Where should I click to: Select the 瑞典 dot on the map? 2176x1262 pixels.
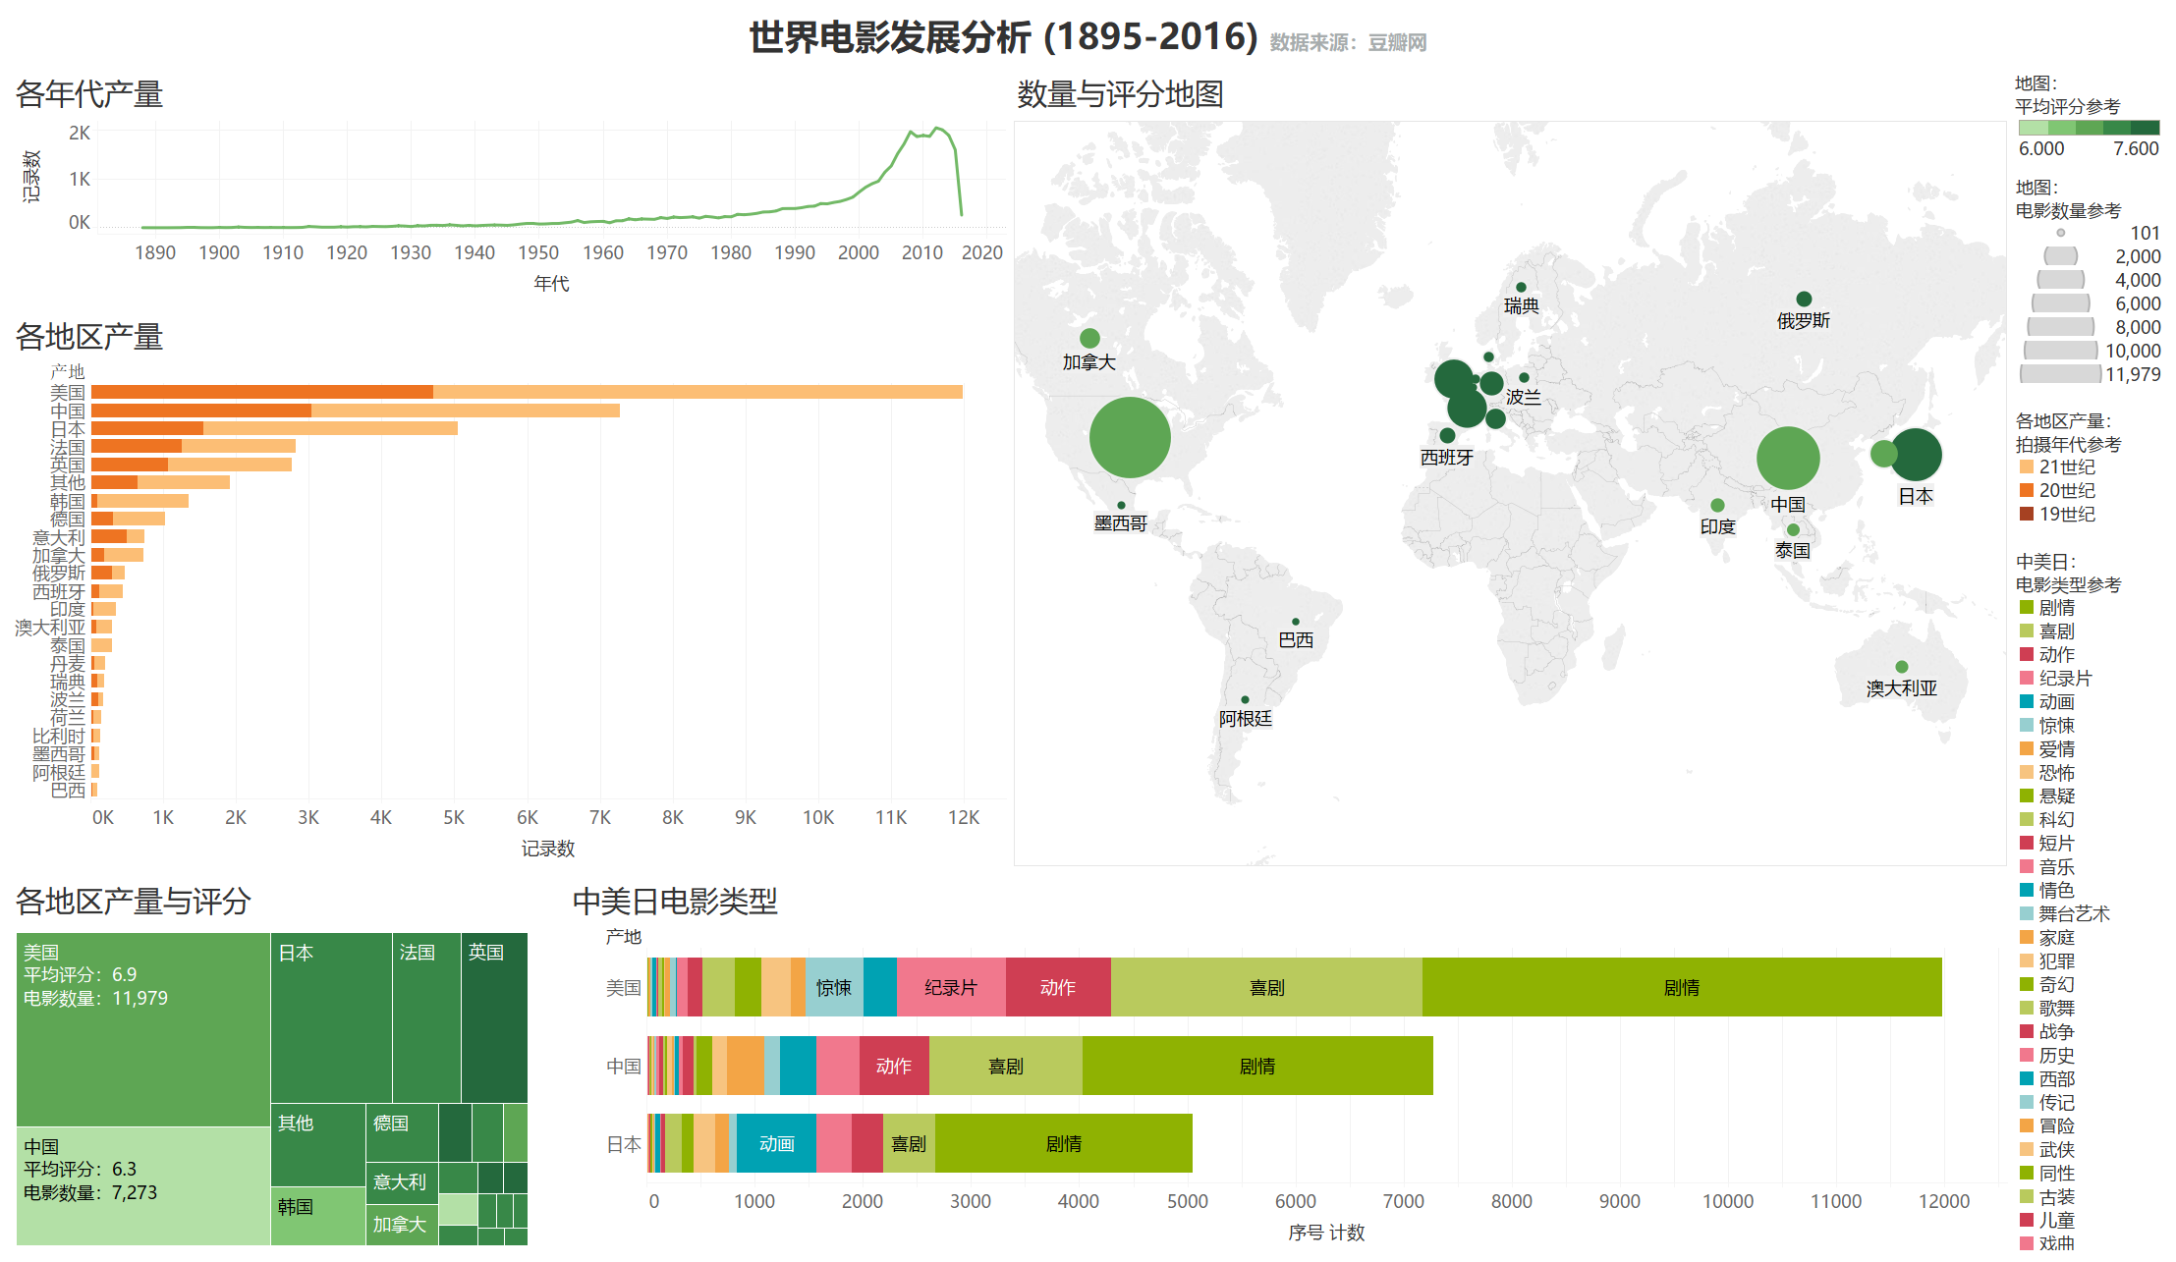pos(1521,288)
